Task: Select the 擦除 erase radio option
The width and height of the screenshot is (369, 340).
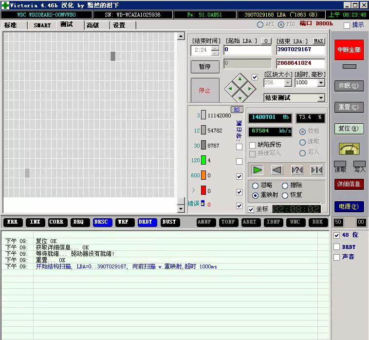Action: pyautogui.click(x=285, y=186)
